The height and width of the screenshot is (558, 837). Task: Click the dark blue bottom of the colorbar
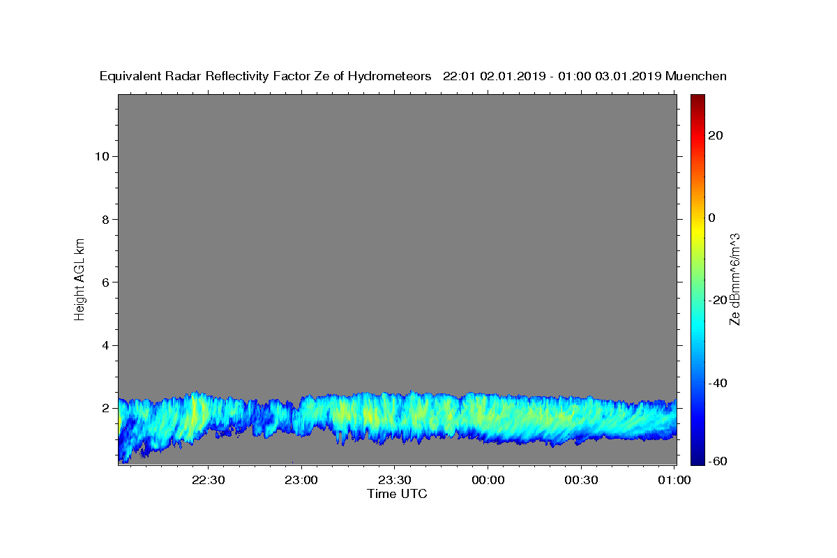point(697,457)
